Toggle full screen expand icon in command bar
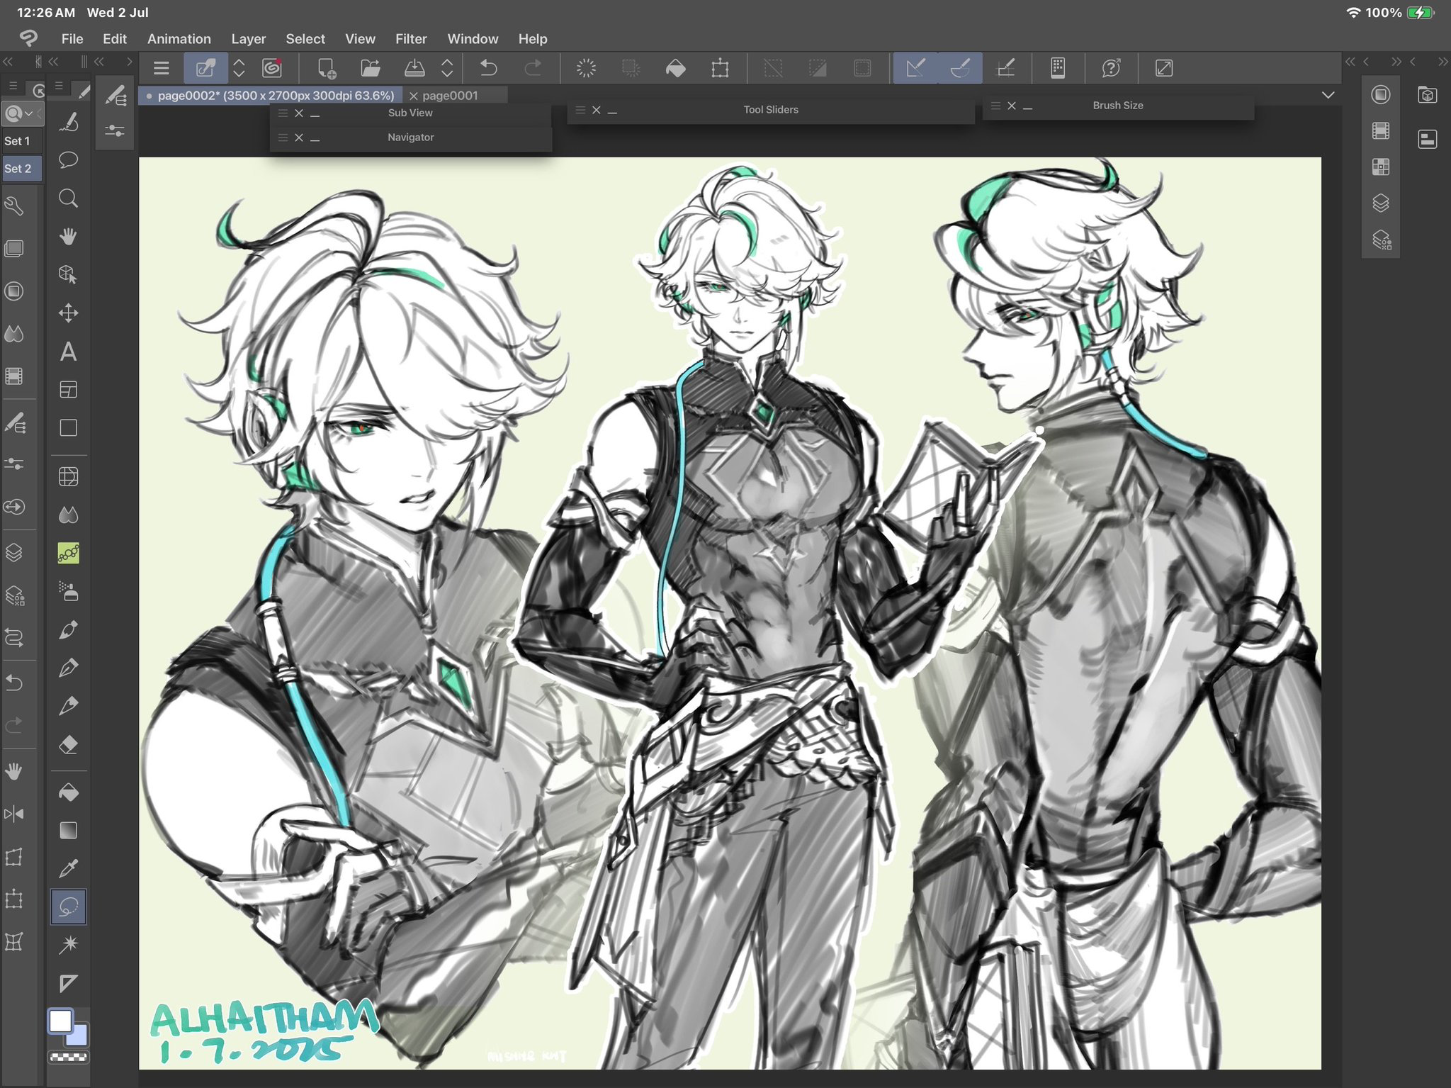Image resolution: width=1451 pixels, height=1088 pixels. point(1164,68)
